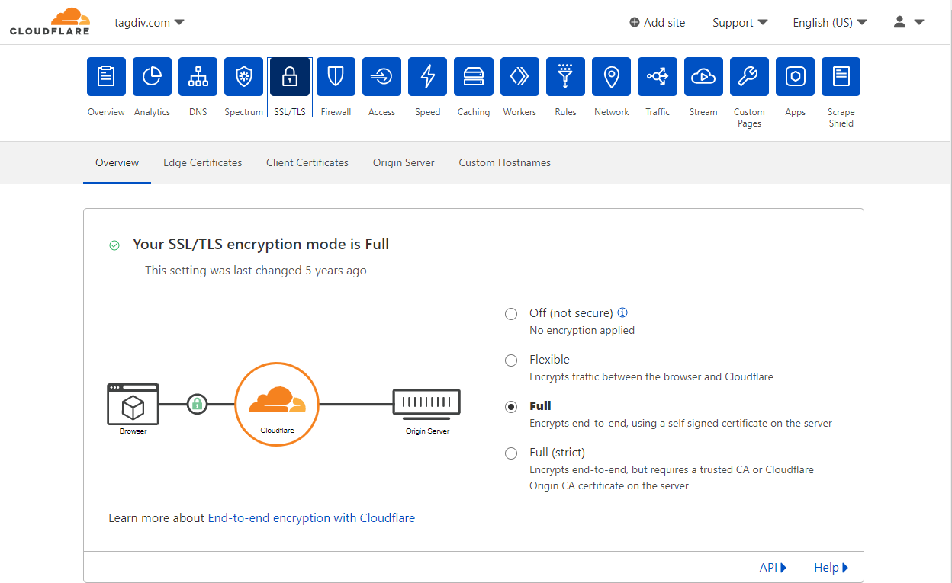
Task: Open the tagdiv.com site dropdown
Action: coord(150,22)
